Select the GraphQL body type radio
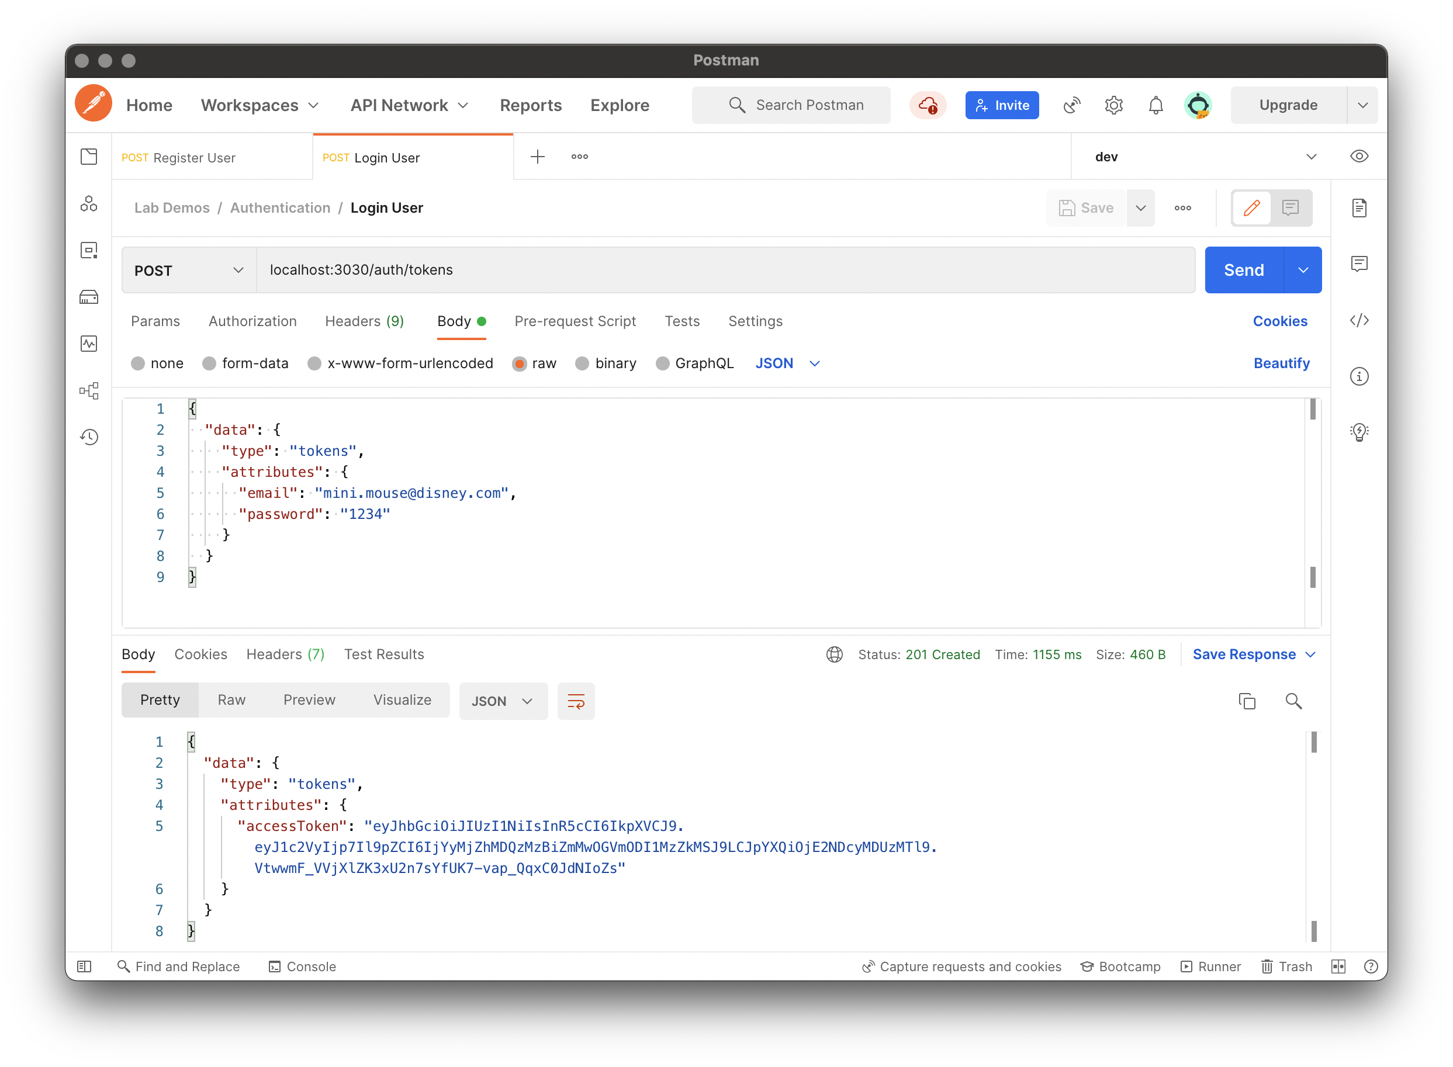 (662, 363)
